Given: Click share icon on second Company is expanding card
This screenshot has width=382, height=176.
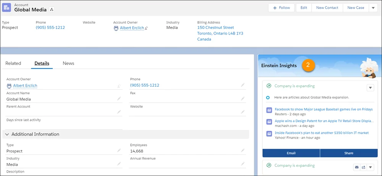Looking at the screenshot, I should point(364,167).
